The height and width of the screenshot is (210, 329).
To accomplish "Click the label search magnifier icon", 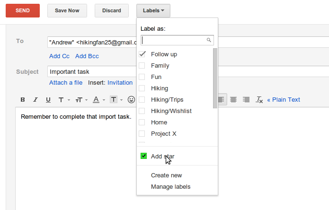I will (x=209, y=40).
